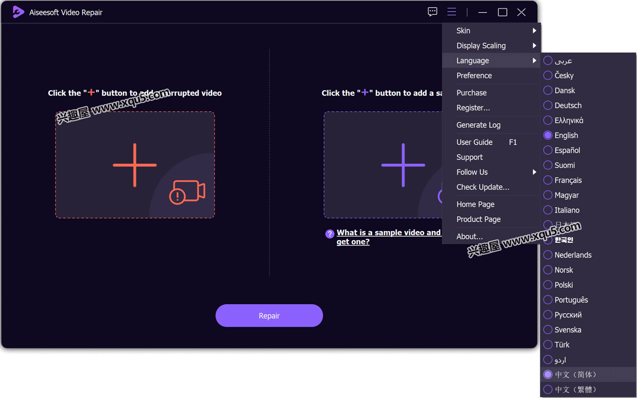Click the Aiseesoft Video Repair logo icon
The width and height of the screenshot is (637, 398).
pos(19,12)
